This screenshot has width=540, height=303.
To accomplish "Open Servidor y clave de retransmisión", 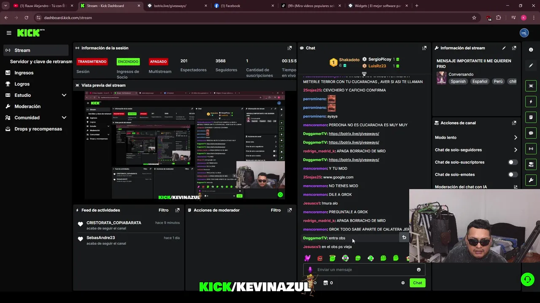I will [x=41, y=61].
